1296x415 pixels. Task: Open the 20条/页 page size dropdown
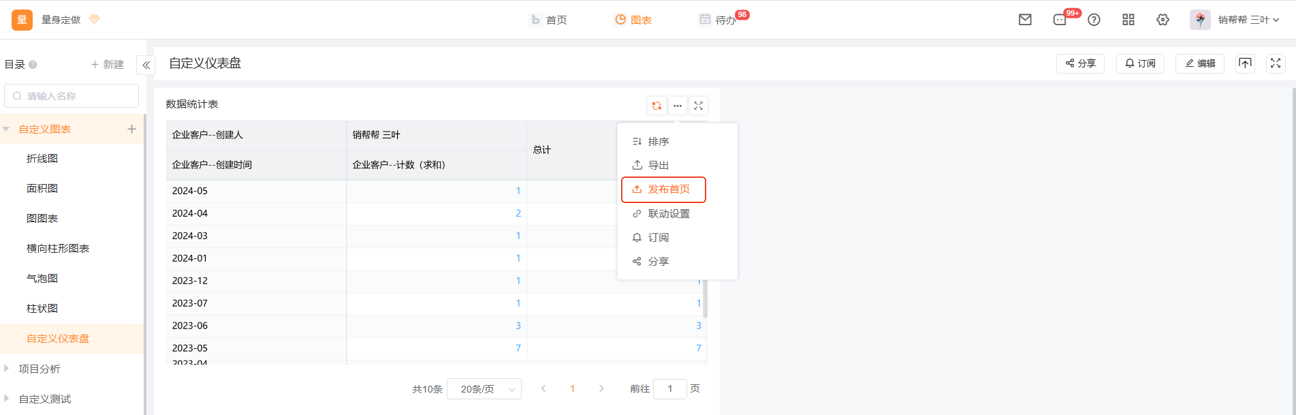484,389
